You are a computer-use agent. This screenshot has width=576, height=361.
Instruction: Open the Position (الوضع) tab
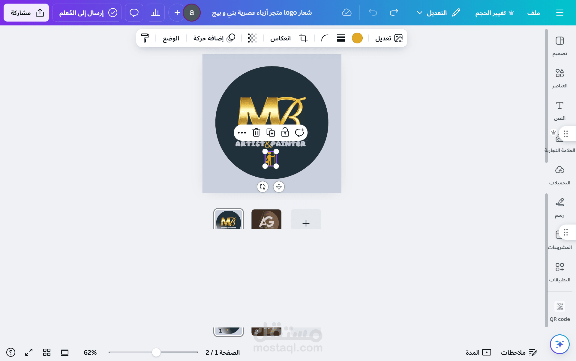[x=171, y=38]
